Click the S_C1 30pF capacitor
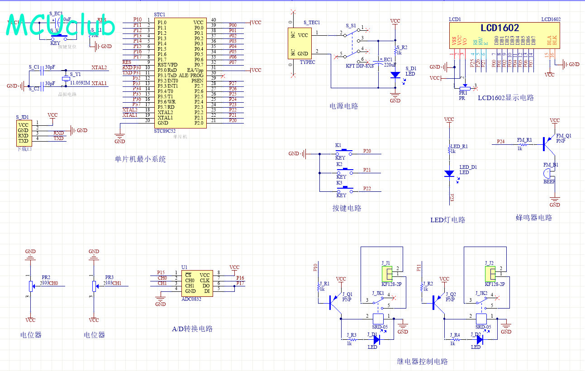This screenshot has height=371, width=585. [x=42, y=71]
